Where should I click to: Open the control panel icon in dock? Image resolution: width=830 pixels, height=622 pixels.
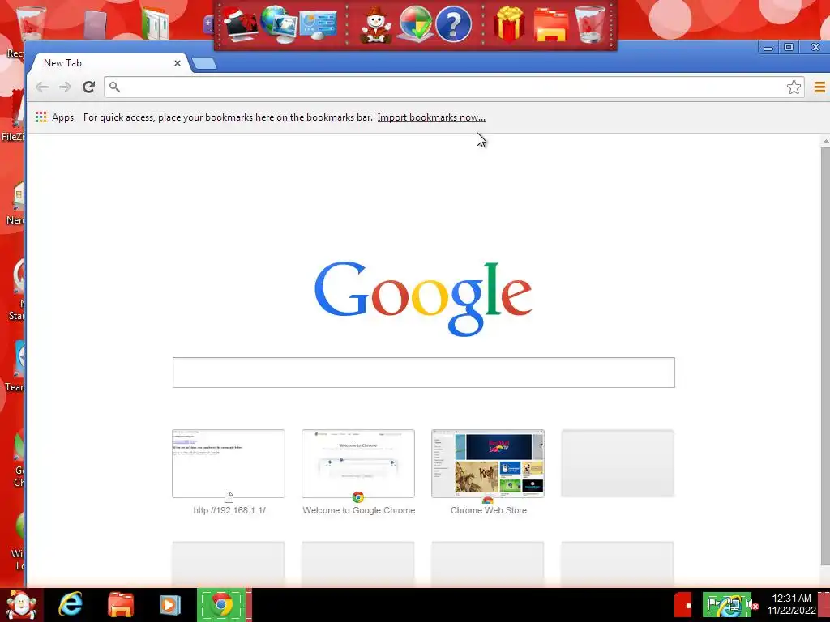click(x=318, y=24)
